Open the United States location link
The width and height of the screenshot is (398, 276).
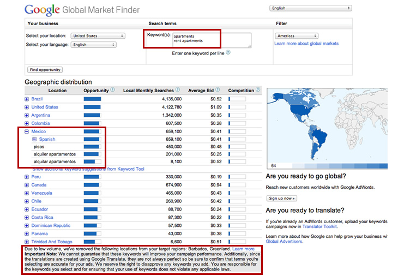pos(45,107)
